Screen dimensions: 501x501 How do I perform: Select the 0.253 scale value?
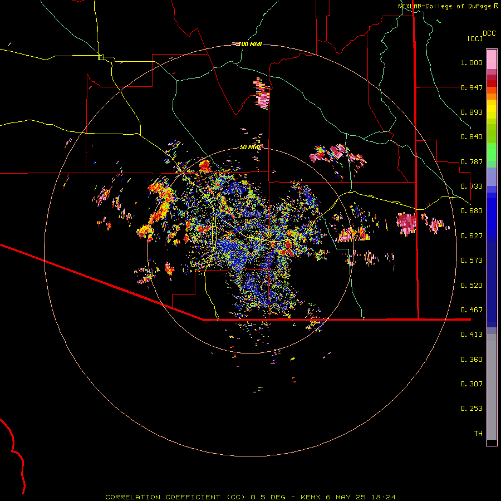point(471,409)
